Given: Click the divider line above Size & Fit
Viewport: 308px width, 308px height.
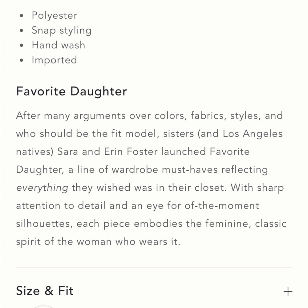Looking at the screenshot, I should pyautogui.click(x=154, y=267).
